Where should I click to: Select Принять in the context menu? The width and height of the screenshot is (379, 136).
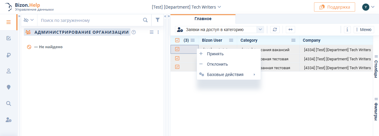coord(215,54)
